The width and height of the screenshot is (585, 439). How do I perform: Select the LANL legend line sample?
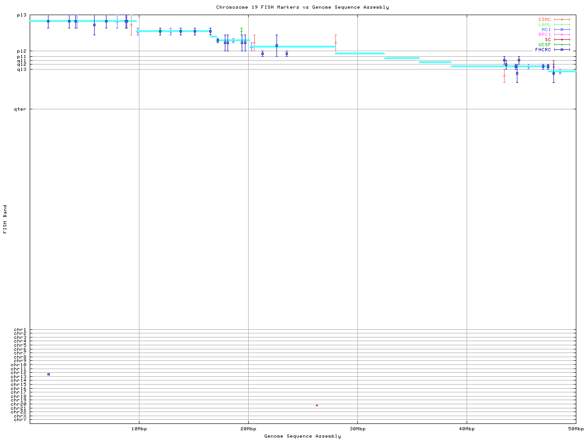click(562, 25)
